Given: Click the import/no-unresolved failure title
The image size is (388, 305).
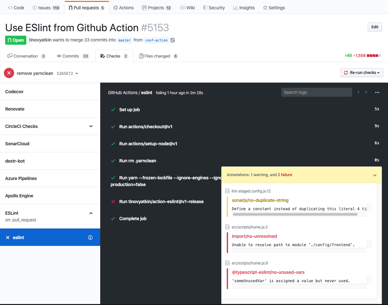Looking at the screenshot, I should [x=254, y=236].
